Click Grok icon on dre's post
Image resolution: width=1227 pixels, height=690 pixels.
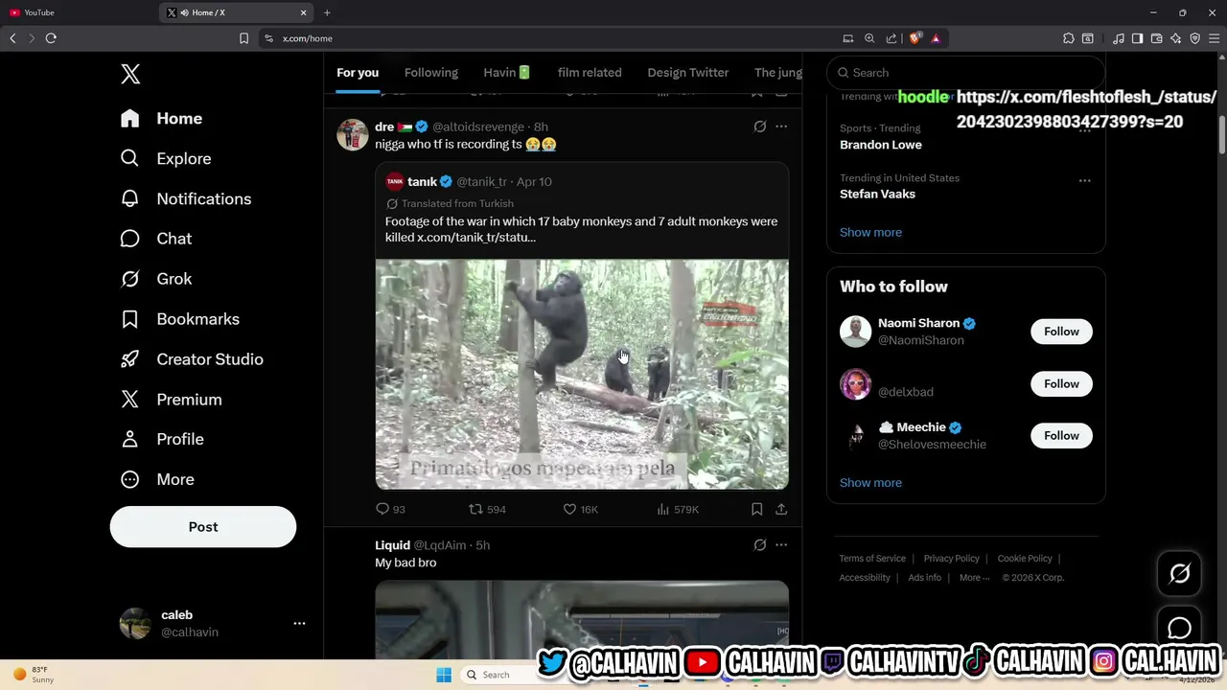point(760,126)
